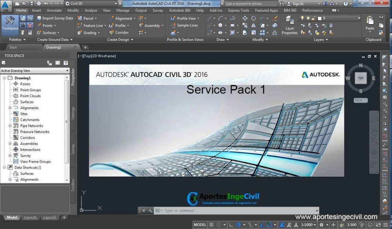Toggle snap mode in status bar
This screenshot has width=392, height=229.
click(x=218, y=225)
